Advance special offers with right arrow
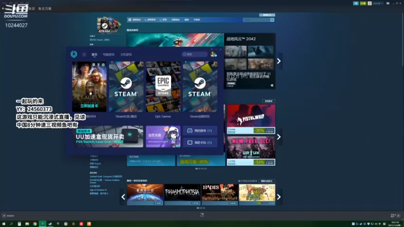Viewport: 404px width, 227px height. (279, 137)
